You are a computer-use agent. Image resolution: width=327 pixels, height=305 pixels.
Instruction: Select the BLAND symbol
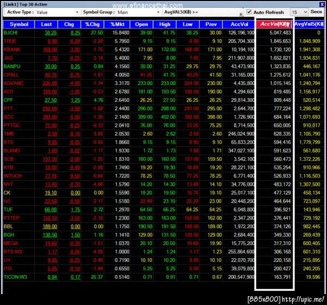(11, 150)
